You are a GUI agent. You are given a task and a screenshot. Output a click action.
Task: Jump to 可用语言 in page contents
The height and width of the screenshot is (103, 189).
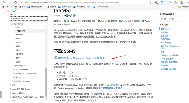click(164, 32)
